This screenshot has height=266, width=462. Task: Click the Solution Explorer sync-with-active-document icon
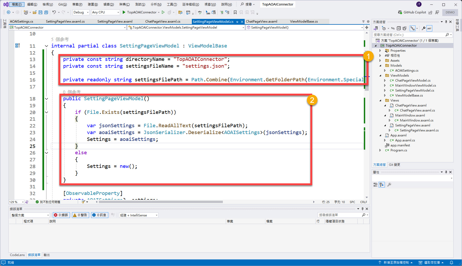(393, 28)
